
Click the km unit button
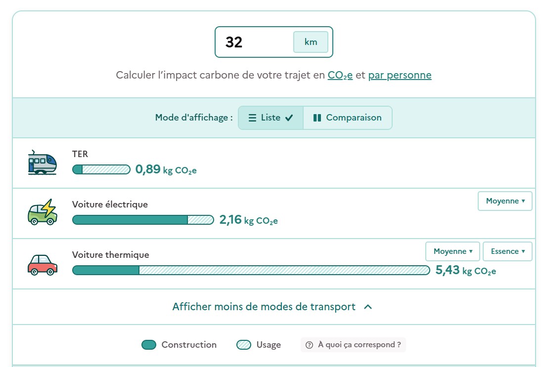click(x=311, y=42)
